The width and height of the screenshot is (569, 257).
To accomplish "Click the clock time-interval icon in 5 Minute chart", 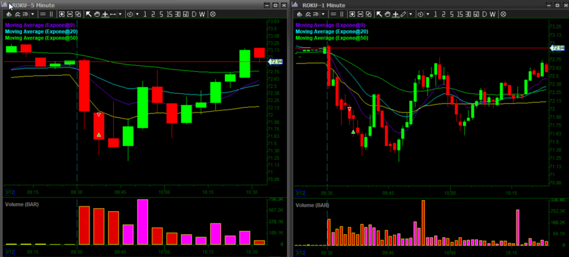I will coord(130,14).
